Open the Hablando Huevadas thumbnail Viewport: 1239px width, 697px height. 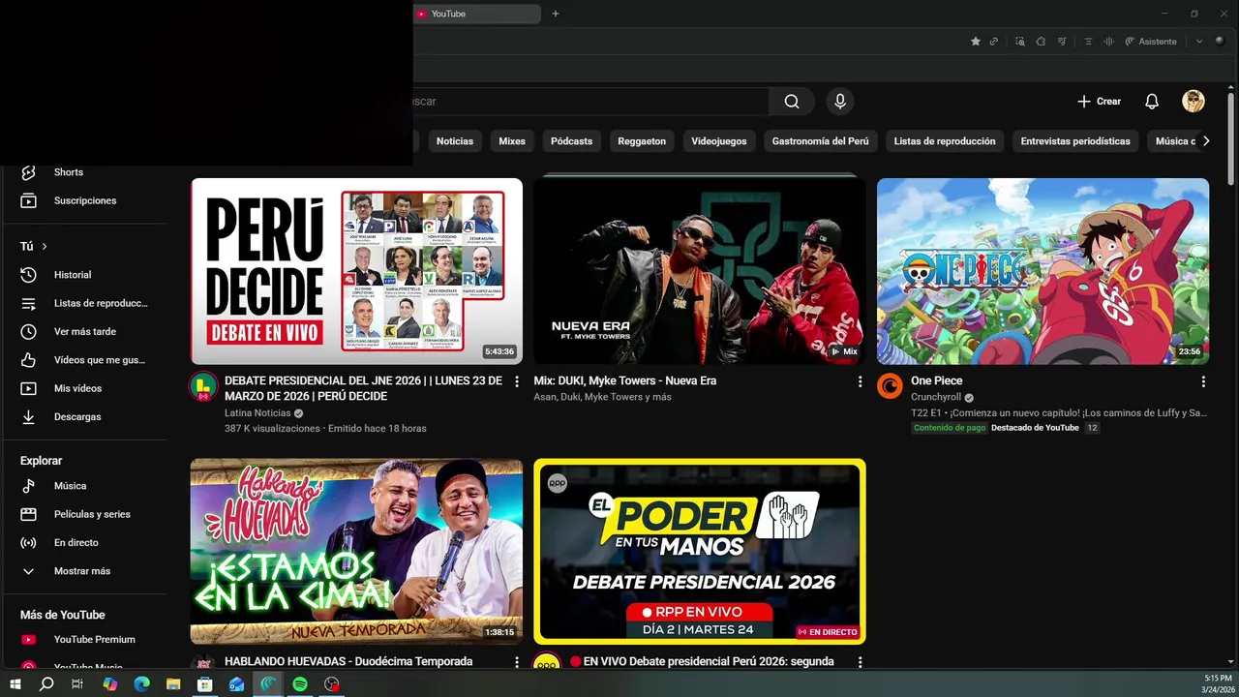point(356,552)
